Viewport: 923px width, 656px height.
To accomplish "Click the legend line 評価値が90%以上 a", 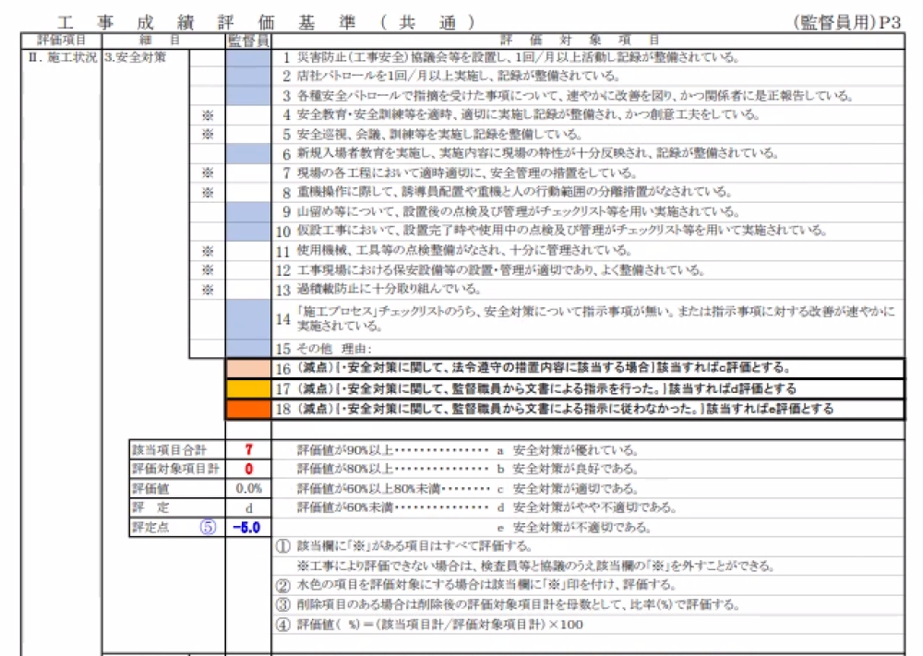I will (x=468, y=450).
